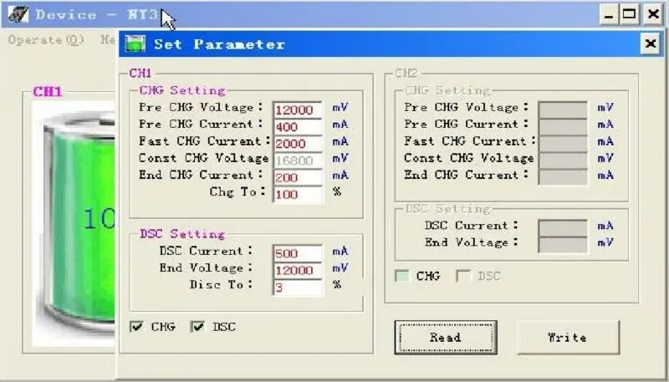Image resolution: width=669 pixels, height=382 pixels.
Task: Click the CH1 "Const CHG Voltage" label
Action: (x=204, y=158)
